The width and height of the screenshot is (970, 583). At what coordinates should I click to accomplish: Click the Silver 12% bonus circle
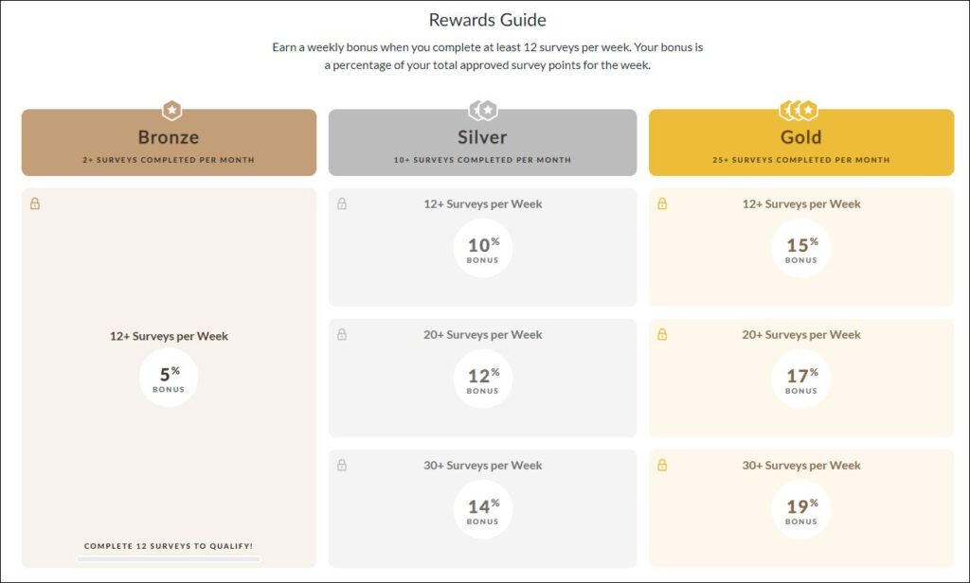(482, 379)
